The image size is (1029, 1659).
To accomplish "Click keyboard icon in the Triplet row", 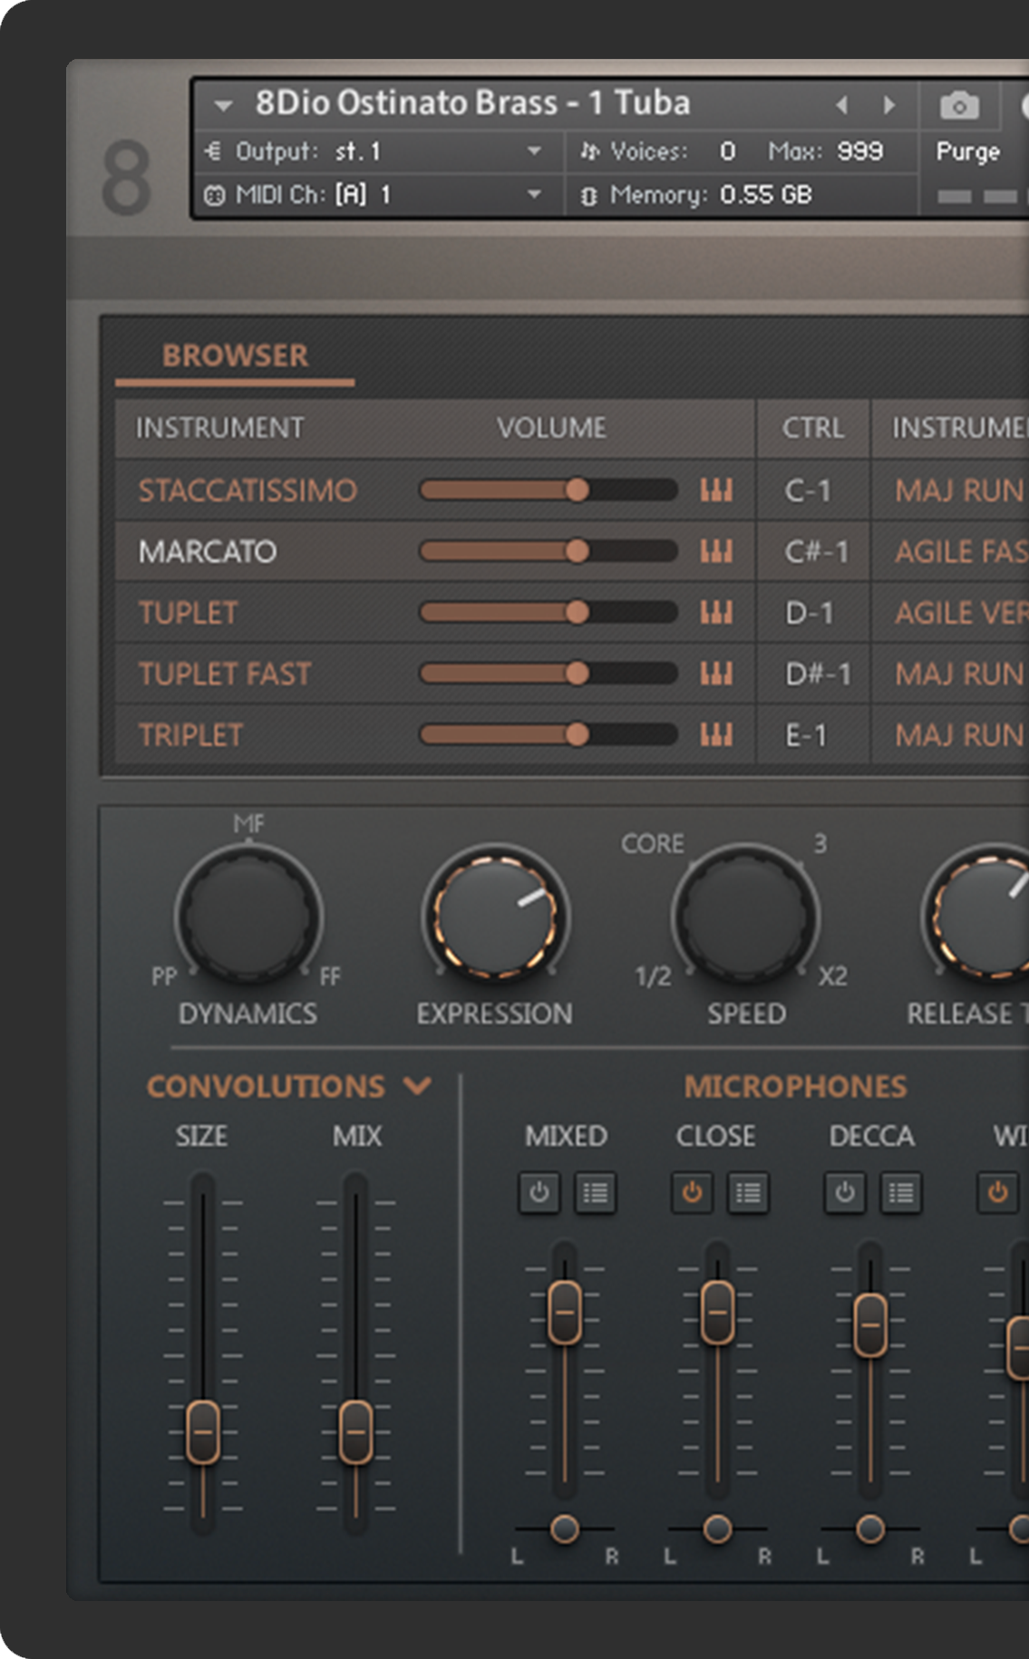I will pos(715,734).
